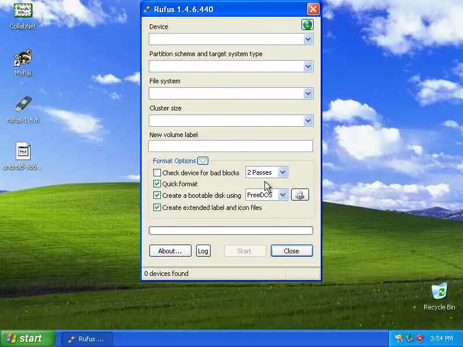Uncheck the Quick format checkbox

coord(157,184)
